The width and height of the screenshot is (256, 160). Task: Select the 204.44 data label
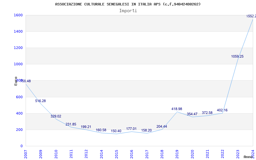pyautogui.click(x=162, y=126)
